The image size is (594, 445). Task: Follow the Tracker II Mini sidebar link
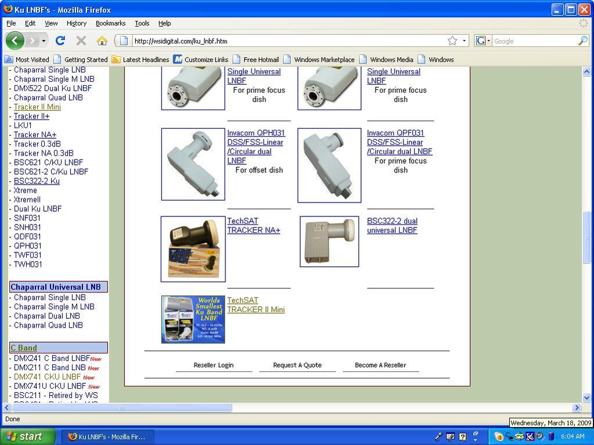tap(37, 107)
